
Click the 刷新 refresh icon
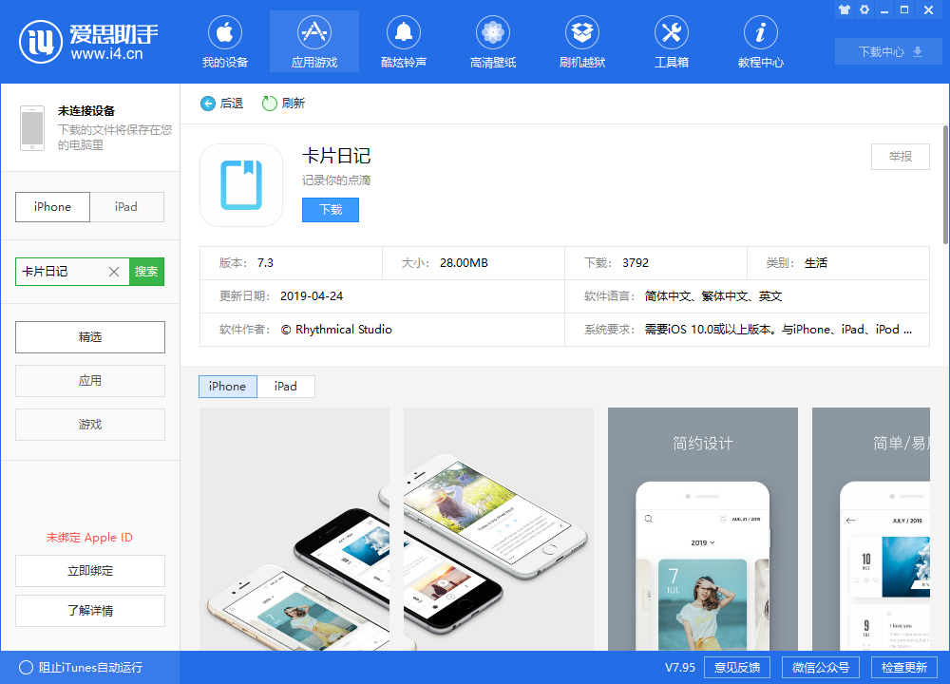click(270, 104)
